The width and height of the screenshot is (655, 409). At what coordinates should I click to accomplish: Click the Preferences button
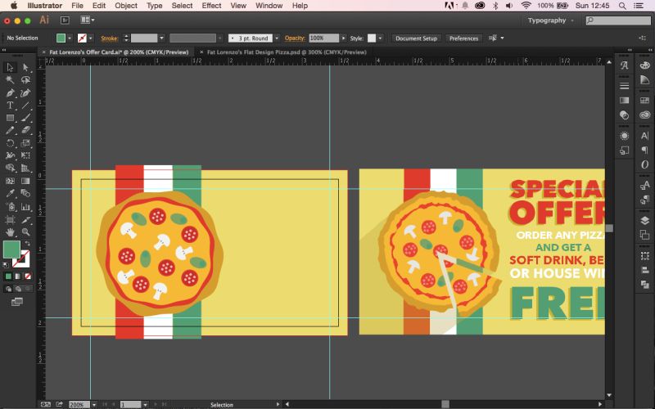pyautogui.click(x=463, y=38)
